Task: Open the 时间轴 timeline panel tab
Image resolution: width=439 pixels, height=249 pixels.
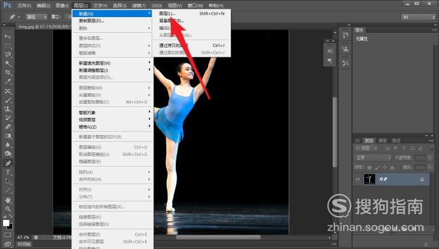Action: click(x=24, y=244)
